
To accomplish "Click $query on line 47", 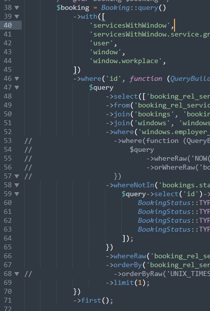I will tap(102, 88).
